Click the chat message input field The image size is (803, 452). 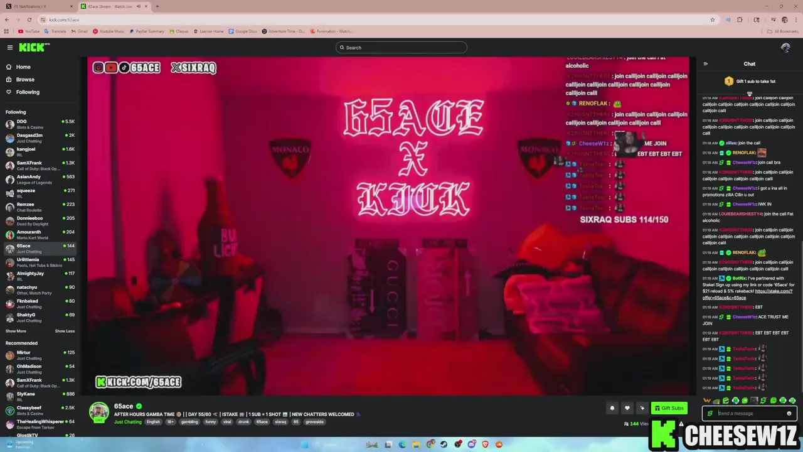click(x=750, y=414)
